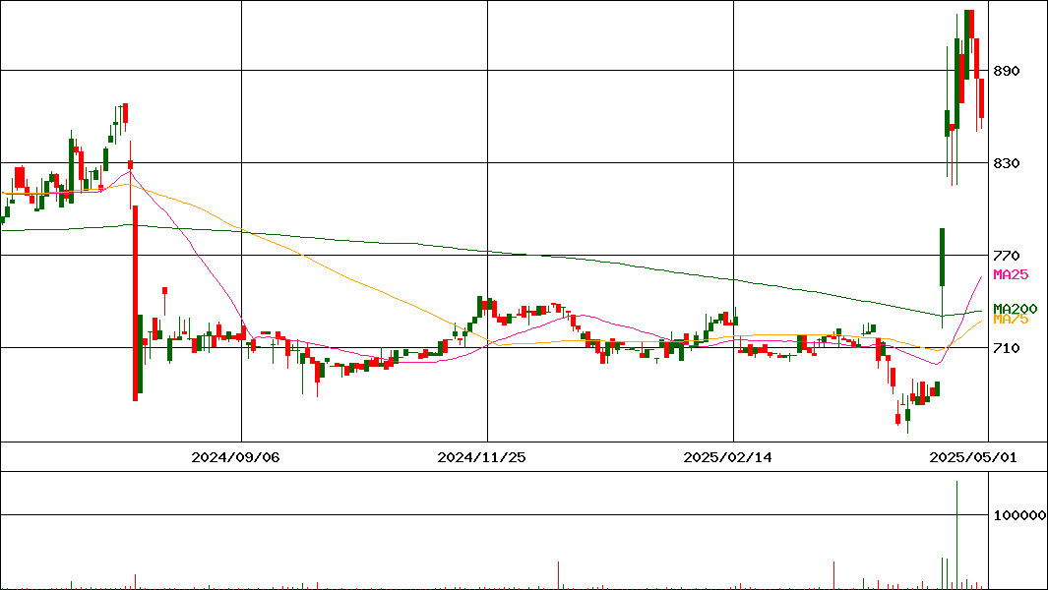The image size is (1048, 590).
Task: Click the tallest green volume bar
Action: (957, 535)
